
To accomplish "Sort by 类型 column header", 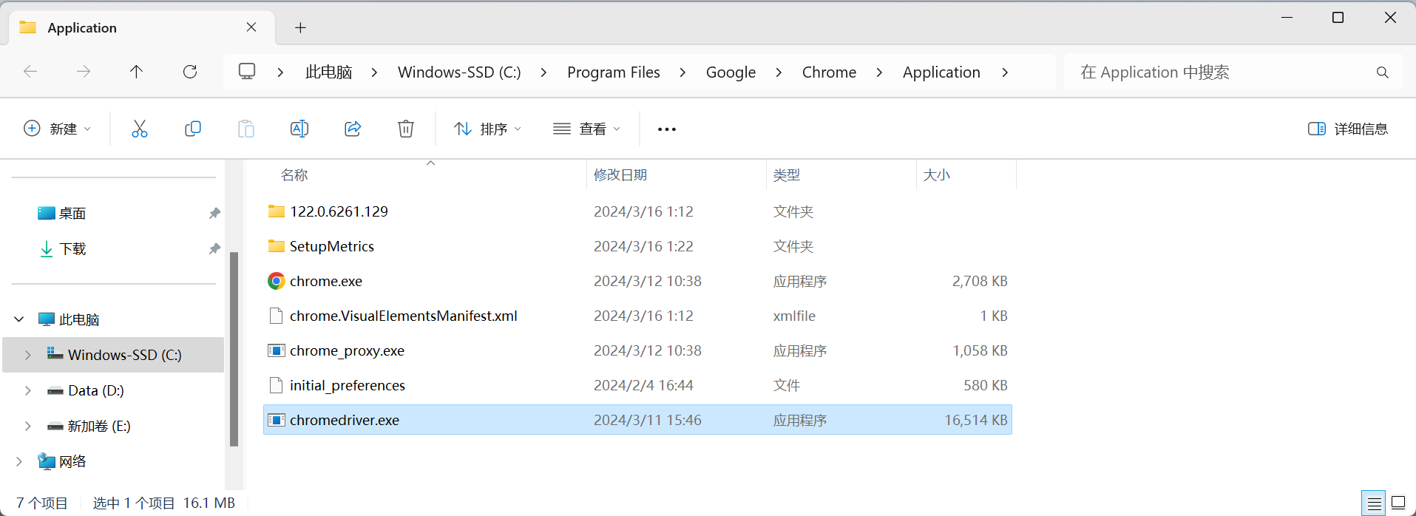I will pos(787,175).
